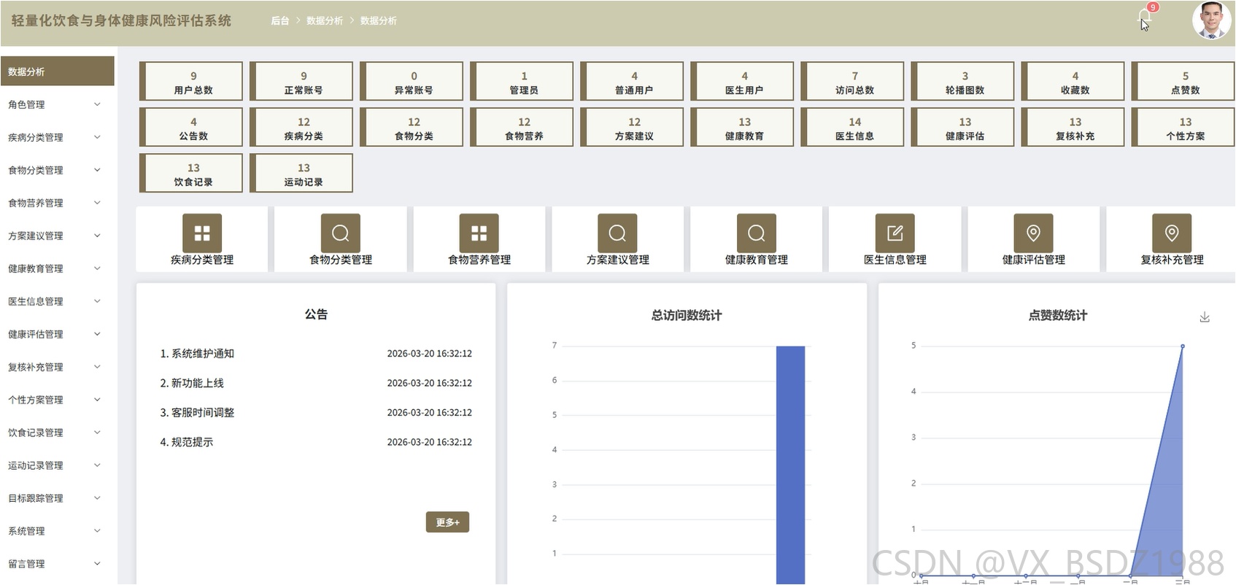This screenshot has height=585, width=1236.
Task: Click the 轮播图数 statistic card
Action: [962, 81]
